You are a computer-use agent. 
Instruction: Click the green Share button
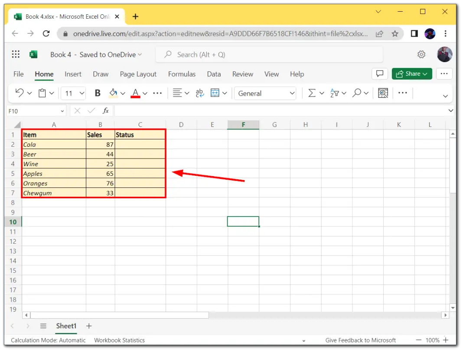(x=411, y=74)
